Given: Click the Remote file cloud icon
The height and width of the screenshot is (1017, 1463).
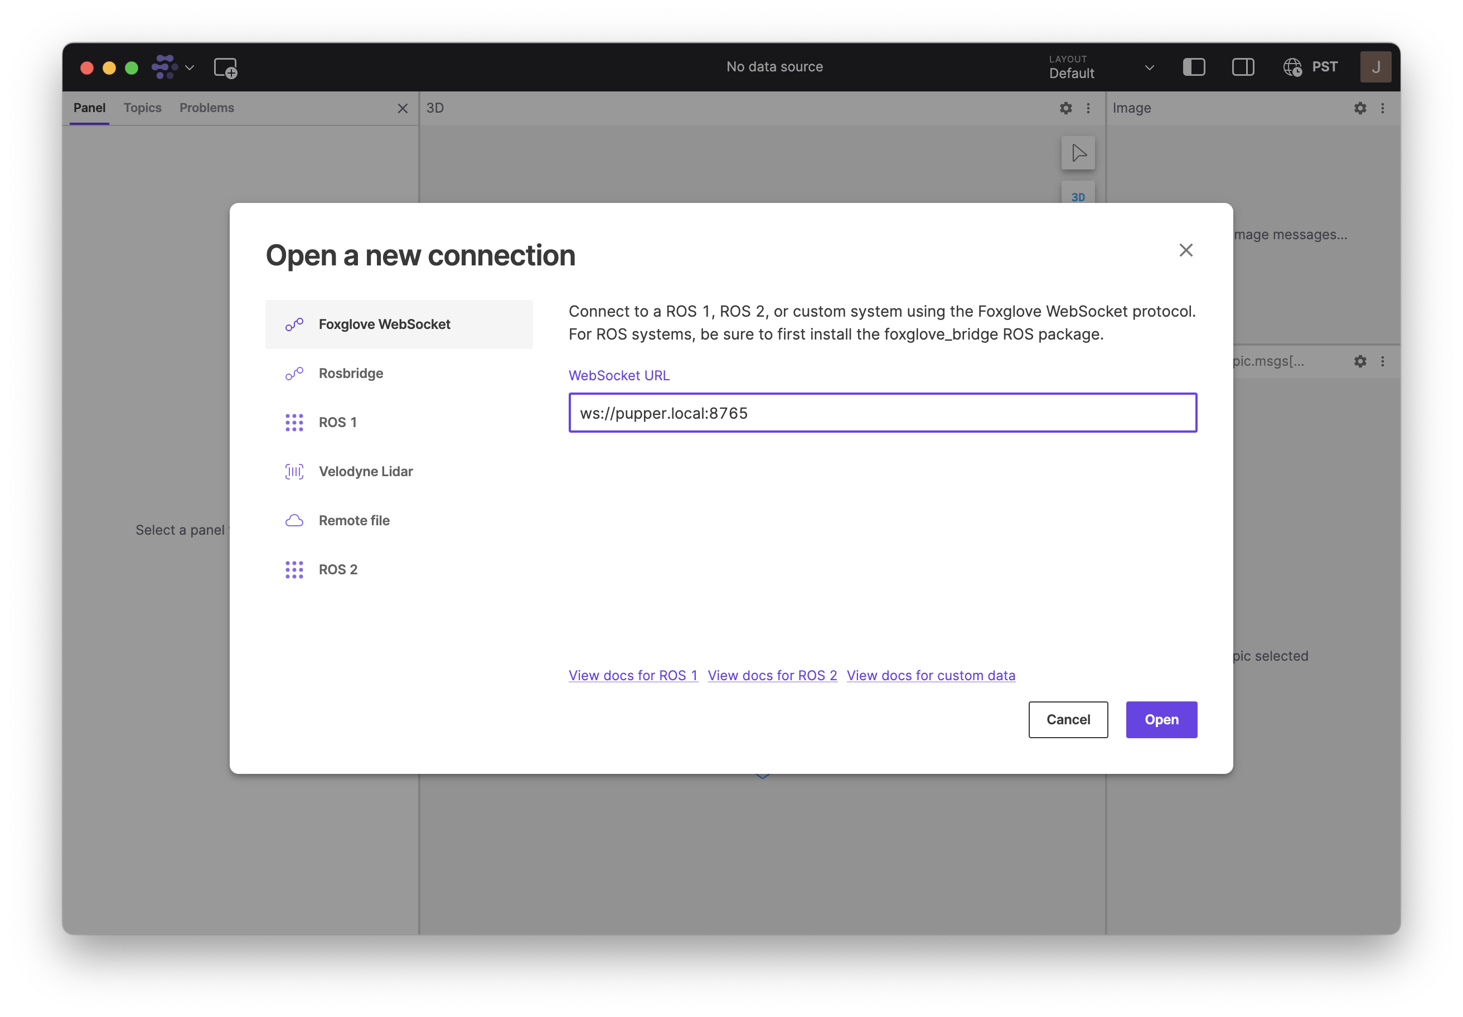Looking at the screenshot, I should tap(294, 521).
